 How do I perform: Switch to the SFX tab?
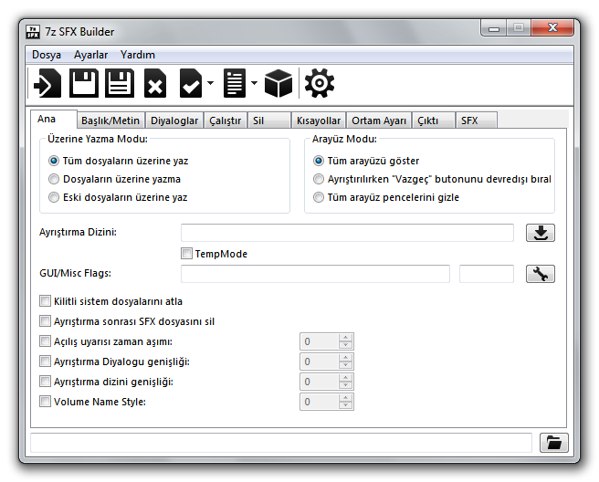477,120
